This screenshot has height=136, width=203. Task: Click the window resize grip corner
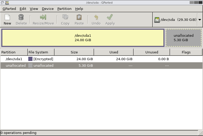201,133
